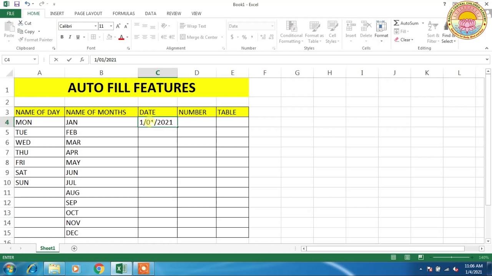The height and width of the screenshot is (276, 492).
Task: Click the Save icon in quick access toolbar
Action: coord(17,4)
